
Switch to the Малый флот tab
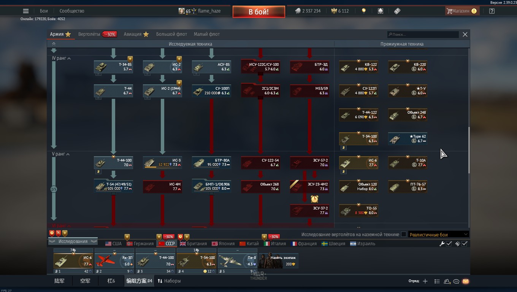[207, 34]
